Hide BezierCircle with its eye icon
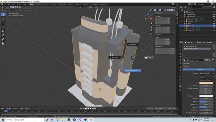 (x=214, y=14)
